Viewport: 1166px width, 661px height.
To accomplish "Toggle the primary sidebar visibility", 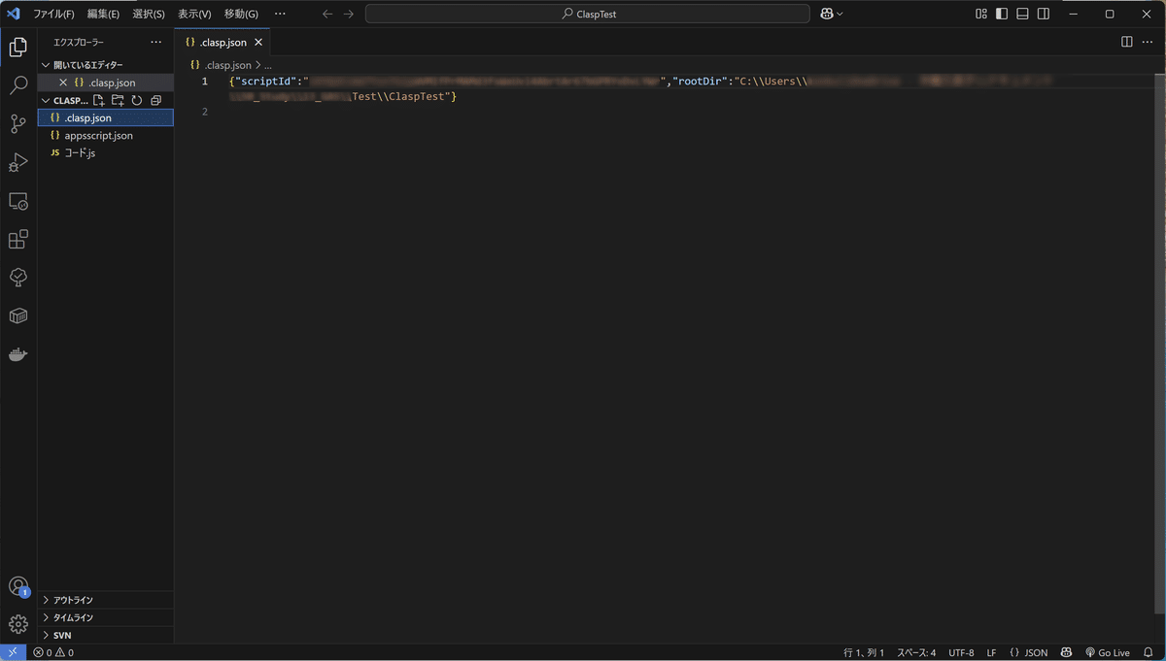I will [1001, 13].
